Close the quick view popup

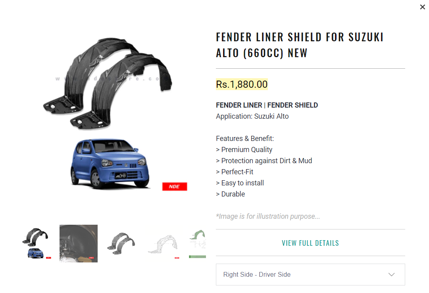[422, 7]
